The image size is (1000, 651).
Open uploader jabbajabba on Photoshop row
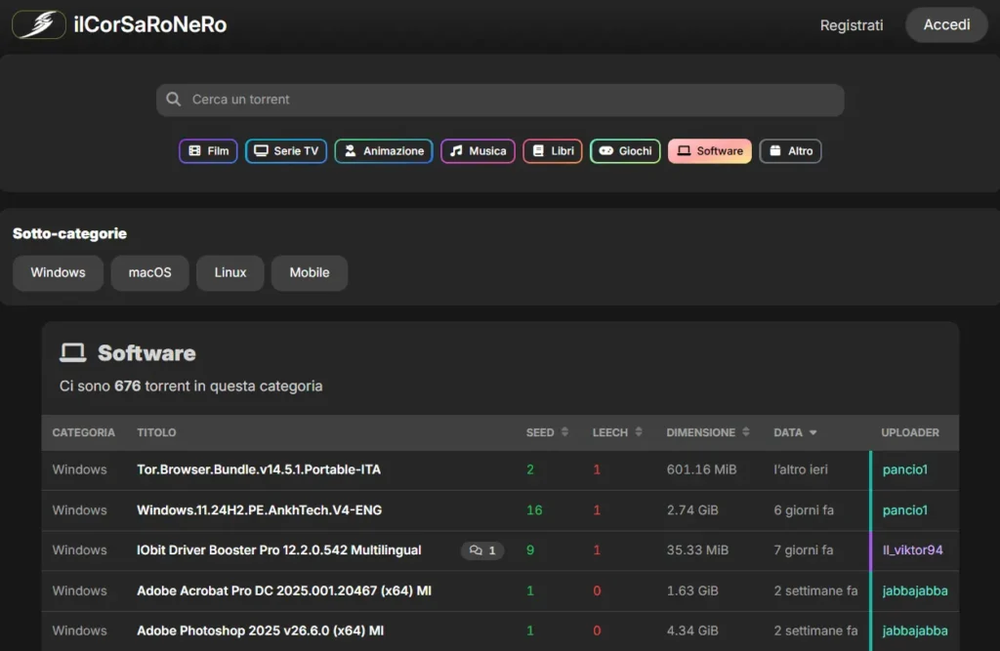point(915,631)
